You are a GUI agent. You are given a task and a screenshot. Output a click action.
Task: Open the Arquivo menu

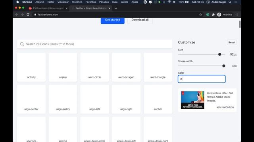pos(40,2)
